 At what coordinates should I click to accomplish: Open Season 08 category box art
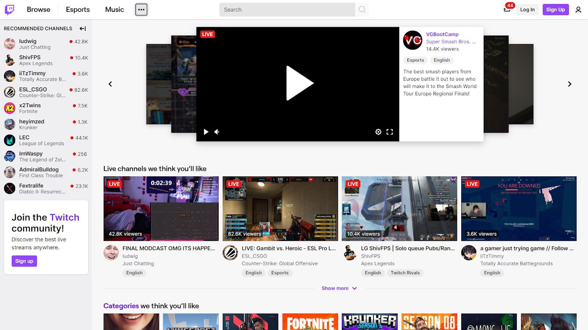coord(429,322)
